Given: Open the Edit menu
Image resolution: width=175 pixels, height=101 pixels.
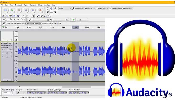Looking at the screenshot, I should [x=7, y=5].
